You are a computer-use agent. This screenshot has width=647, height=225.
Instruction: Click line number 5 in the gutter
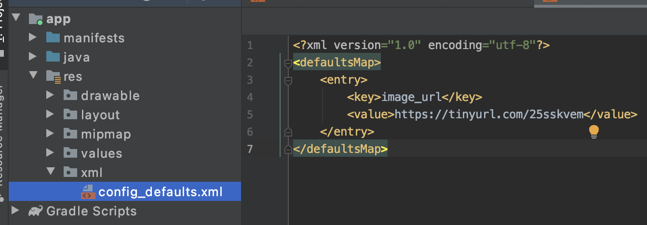[250, 114]
